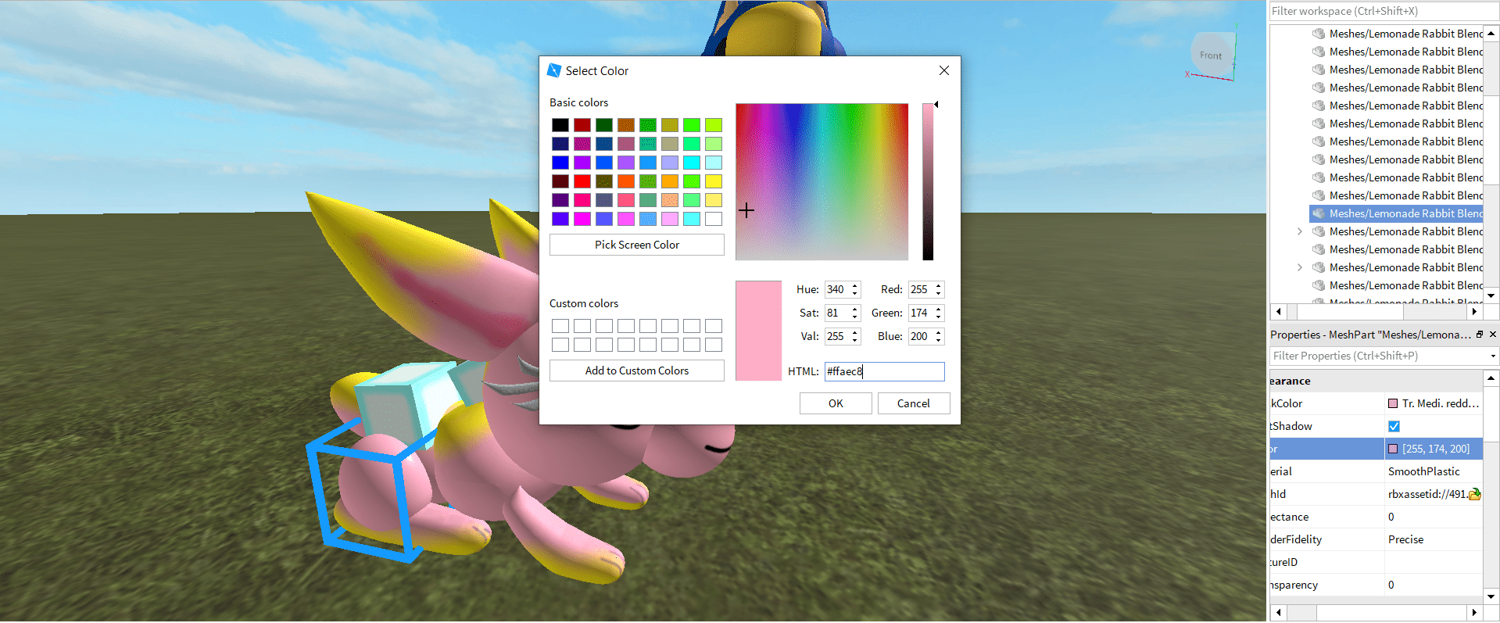Viewport: 1500px width, 623px height.
Task: Click the mesh icon of the highlighted Explorer row
Action: click(1319, 213)
